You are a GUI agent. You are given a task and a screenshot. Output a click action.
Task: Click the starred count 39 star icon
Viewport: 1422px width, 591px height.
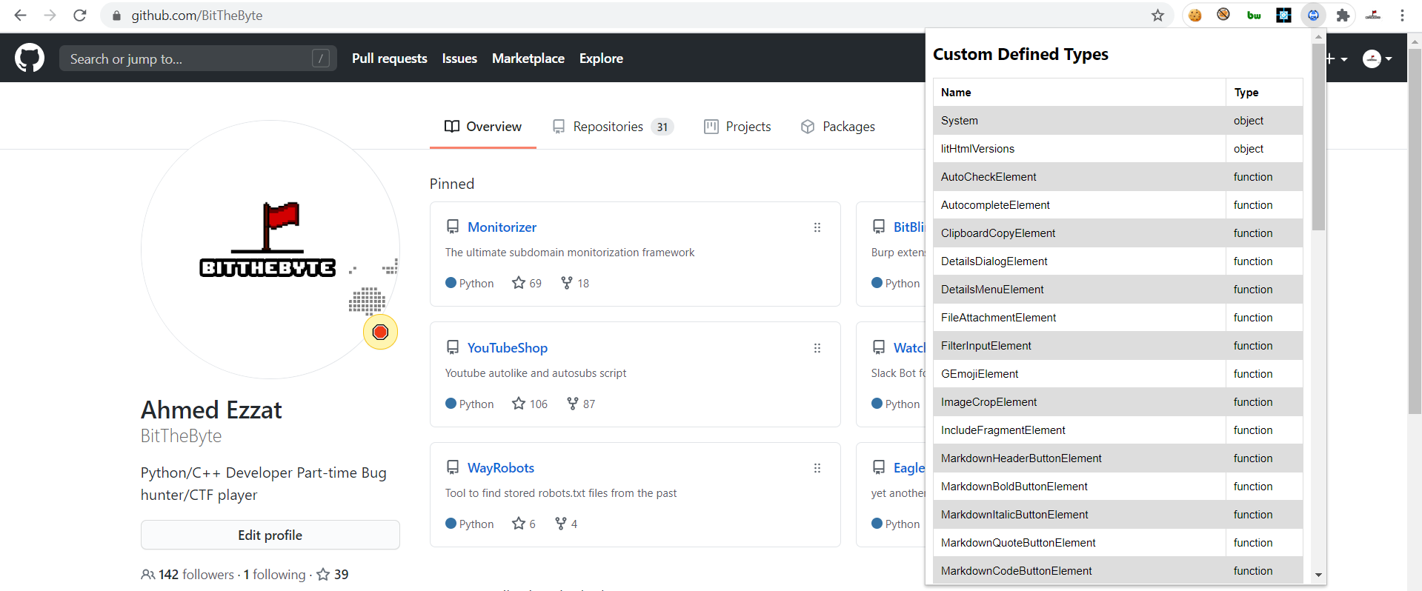(323, 574)
